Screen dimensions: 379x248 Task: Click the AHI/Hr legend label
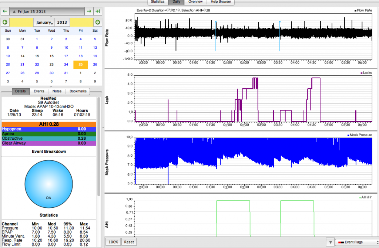[x=365, y=197]
